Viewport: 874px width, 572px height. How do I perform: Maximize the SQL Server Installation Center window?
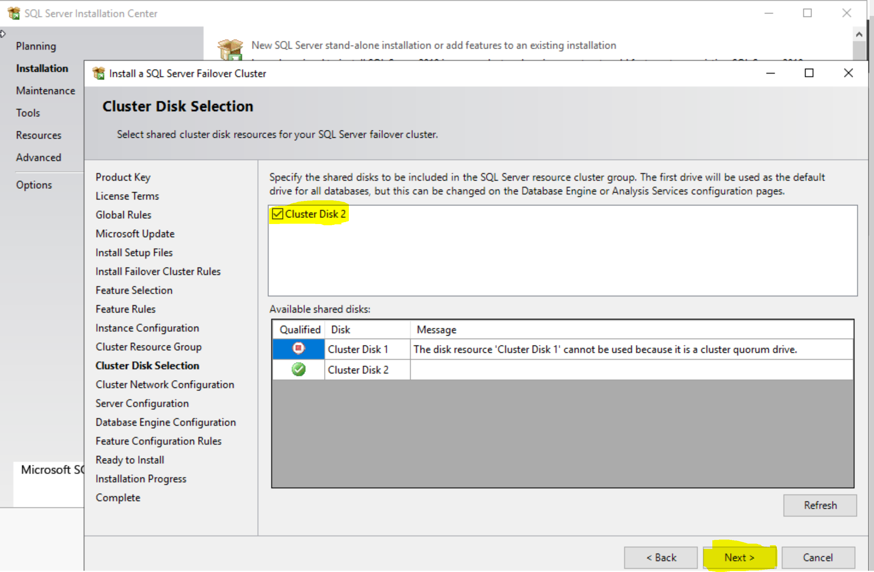(807, 13)
